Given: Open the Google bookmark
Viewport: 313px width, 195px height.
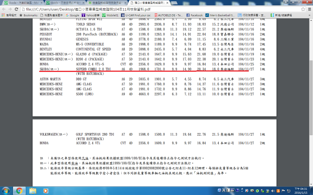Looking at the screenshot, I should point(72,15).
